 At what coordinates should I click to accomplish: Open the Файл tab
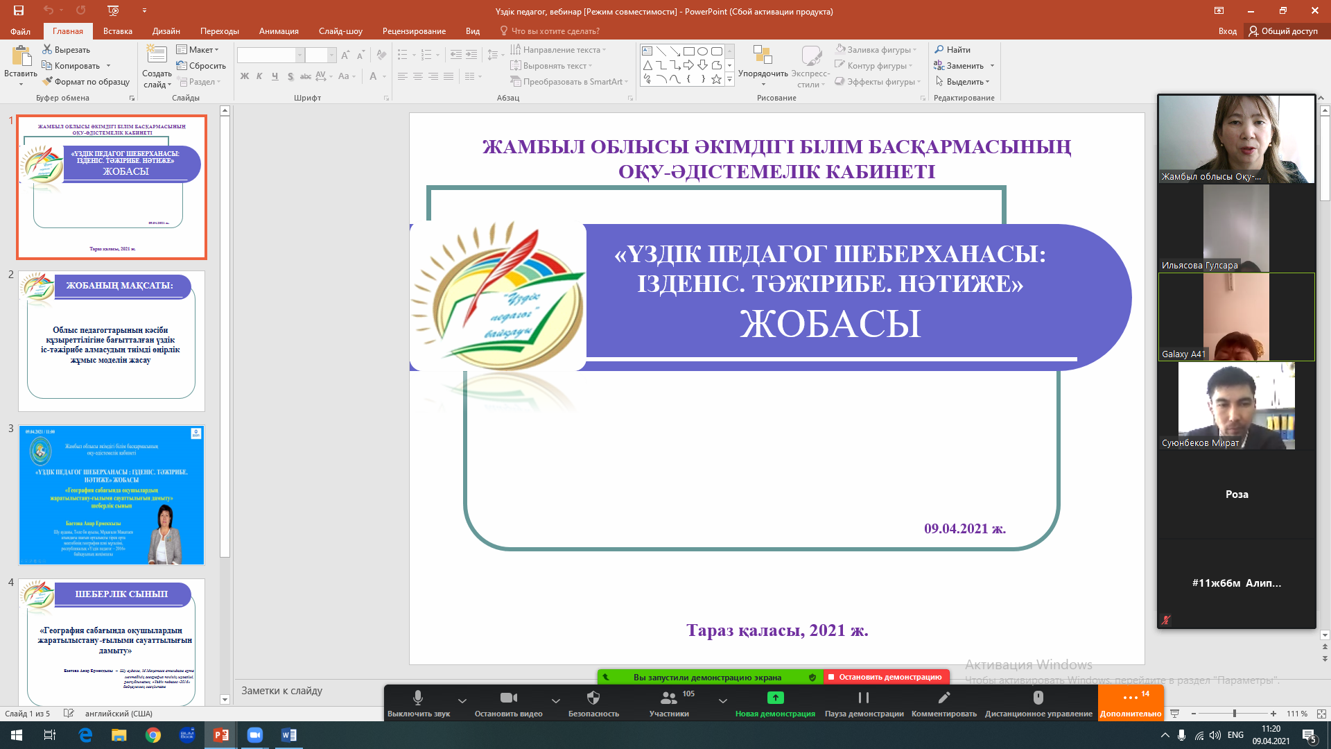[20, 31]
